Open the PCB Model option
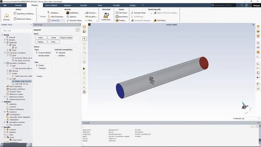 click(x=160, y=20)
